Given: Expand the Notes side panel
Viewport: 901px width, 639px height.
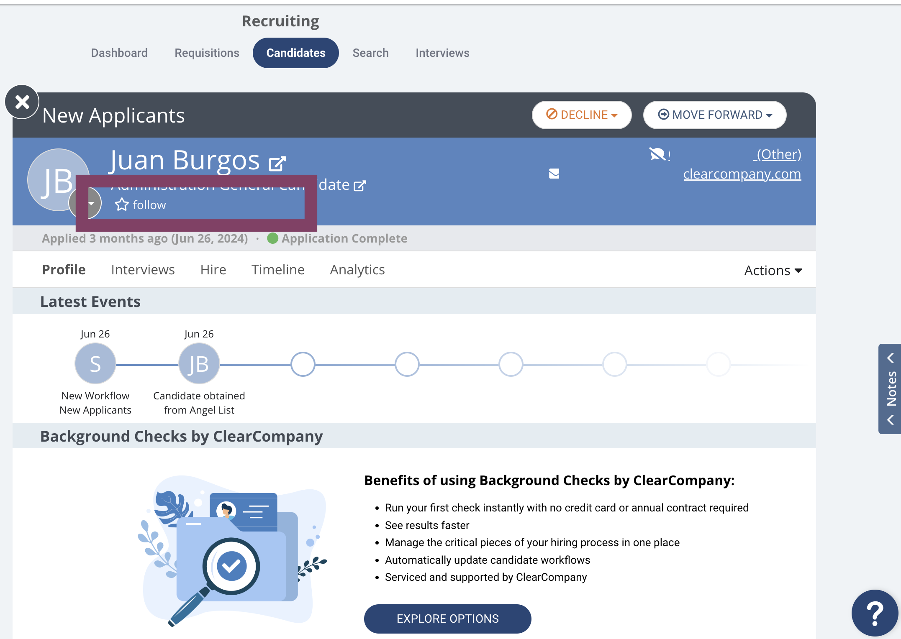Looking at the screenshot, I should click(890, 389).
